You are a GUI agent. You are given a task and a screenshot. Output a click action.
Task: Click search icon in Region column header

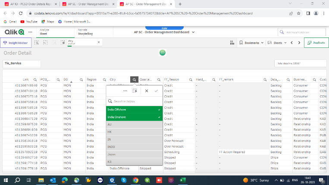(104, 80)
